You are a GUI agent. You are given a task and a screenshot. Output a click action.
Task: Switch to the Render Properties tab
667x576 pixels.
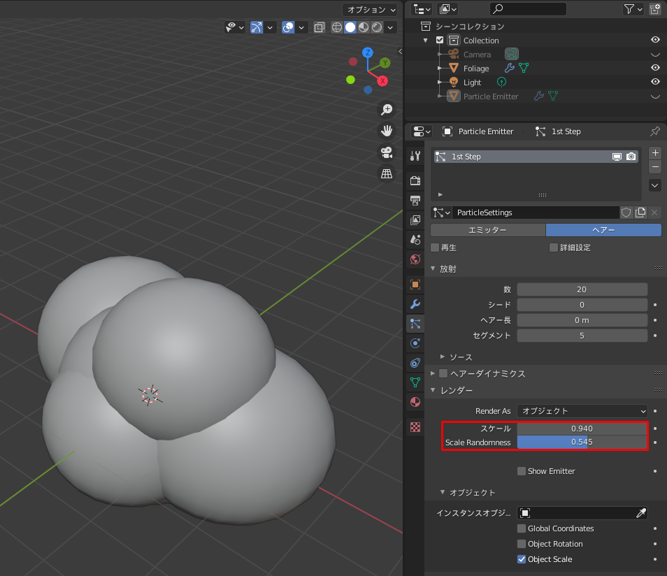(415, 180)
